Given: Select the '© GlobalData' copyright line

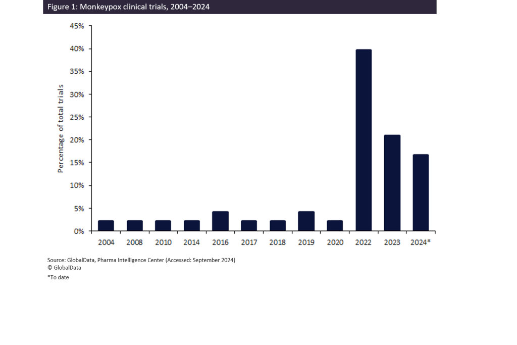Looking at the screenshot, I should pos(64,268).
